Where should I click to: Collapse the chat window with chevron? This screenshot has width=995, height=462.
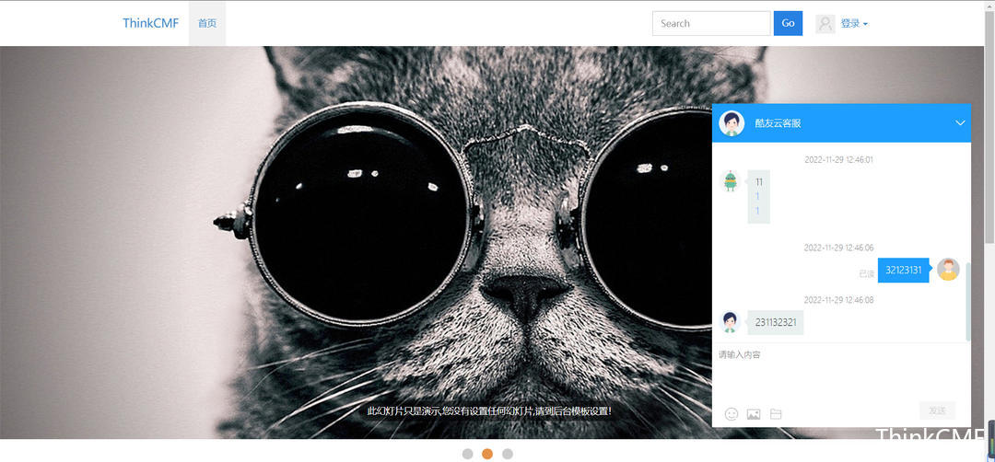960,123
